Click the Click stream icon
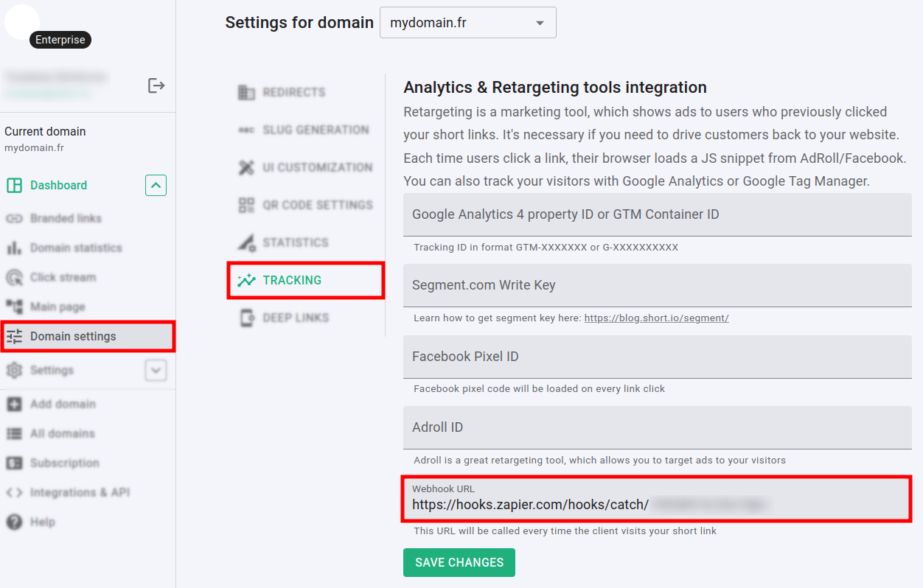923x588 pixels. click(x=14, y=278)
